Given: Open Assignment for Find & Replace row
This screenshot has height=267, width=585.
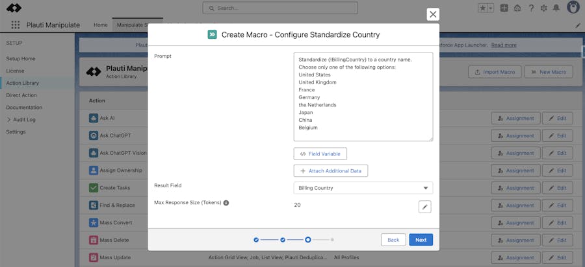Looking at the screenshot, I should (x=515, y=205).
